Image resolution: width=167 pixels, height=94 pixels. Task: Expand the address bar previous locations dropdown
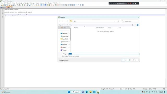[115, 21]
